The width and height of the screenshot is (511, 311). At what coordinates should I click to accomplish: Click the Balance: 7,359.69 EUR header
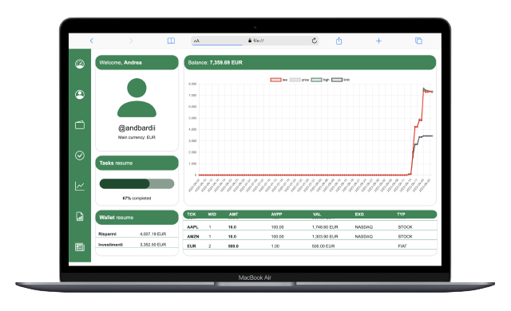click(310, 62)
